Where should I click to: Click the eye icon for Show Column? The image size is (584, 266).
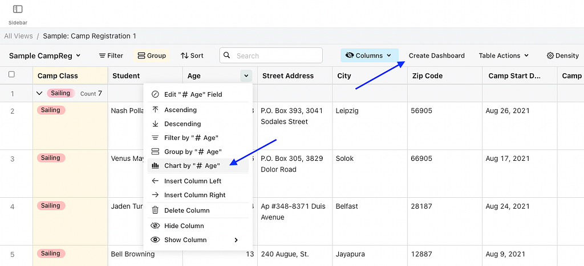pyautogui.click(x=155, y=240)
